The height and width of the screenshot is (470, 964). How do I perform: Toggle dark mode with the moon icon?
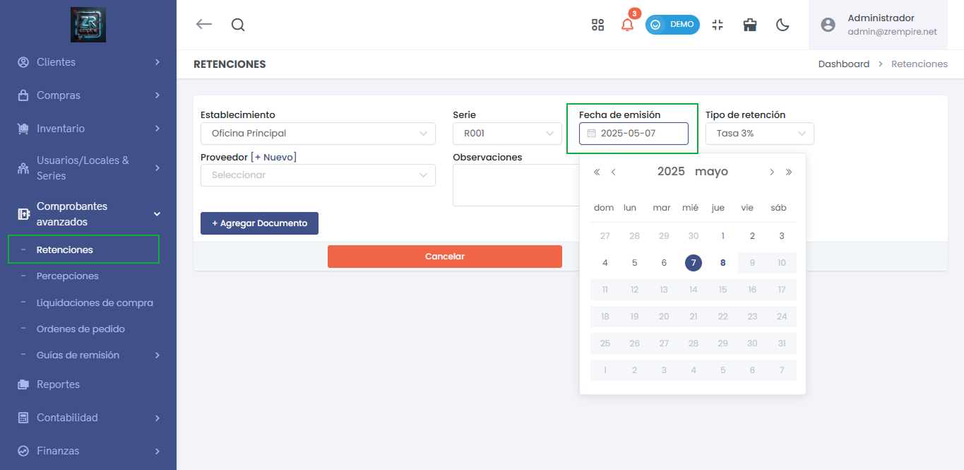pyautogui.click(x=782, y=25)
